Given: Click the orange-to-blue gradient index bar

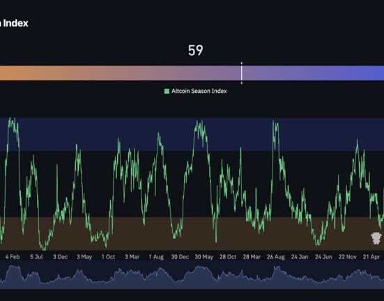Looking at the screenshot, I should point(192,73).
